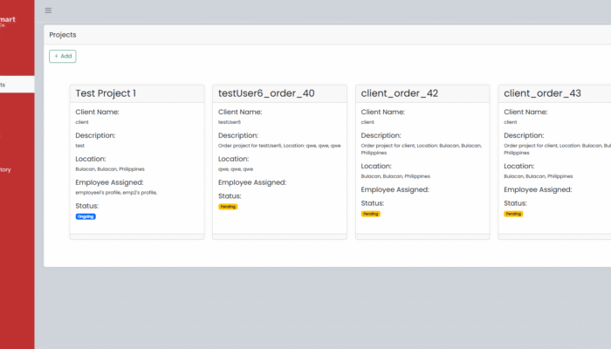Click the Add project button
Image resolution: width=611 pixels, height=349 pixels.
pos(63,56)
